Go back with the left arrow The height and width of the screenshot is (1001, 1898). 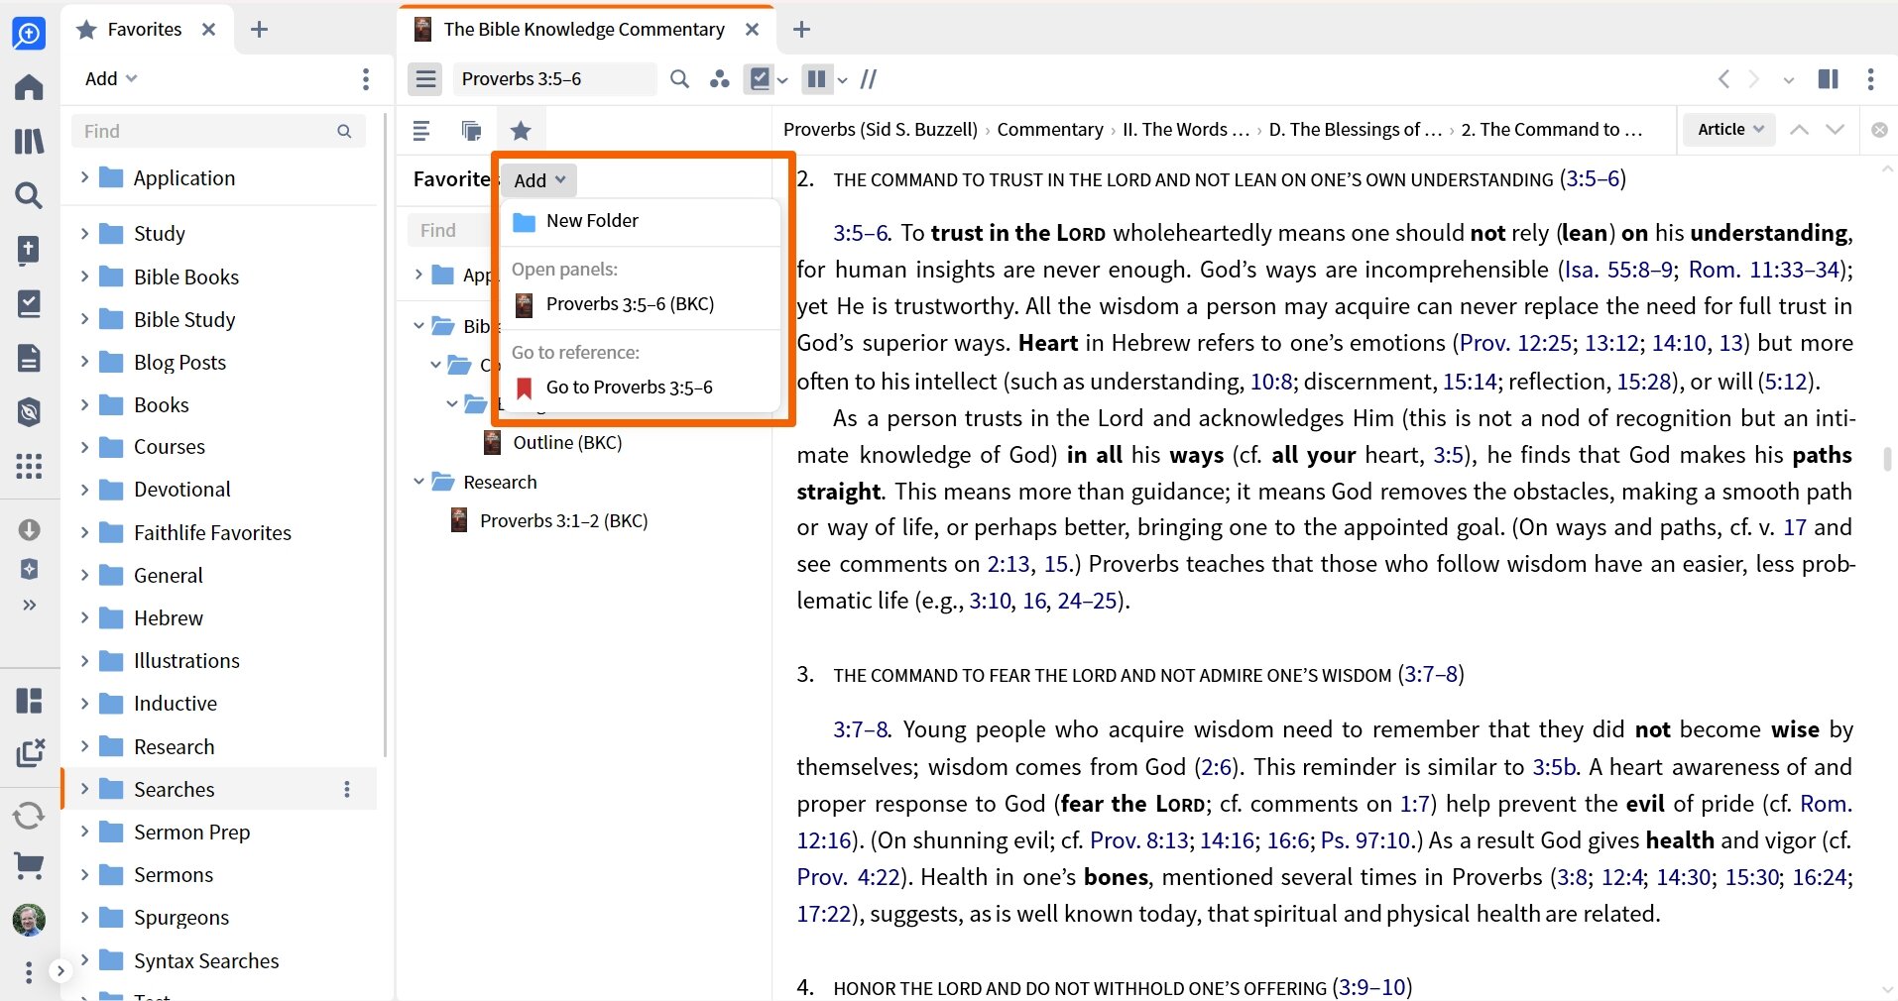[1723, 79]
